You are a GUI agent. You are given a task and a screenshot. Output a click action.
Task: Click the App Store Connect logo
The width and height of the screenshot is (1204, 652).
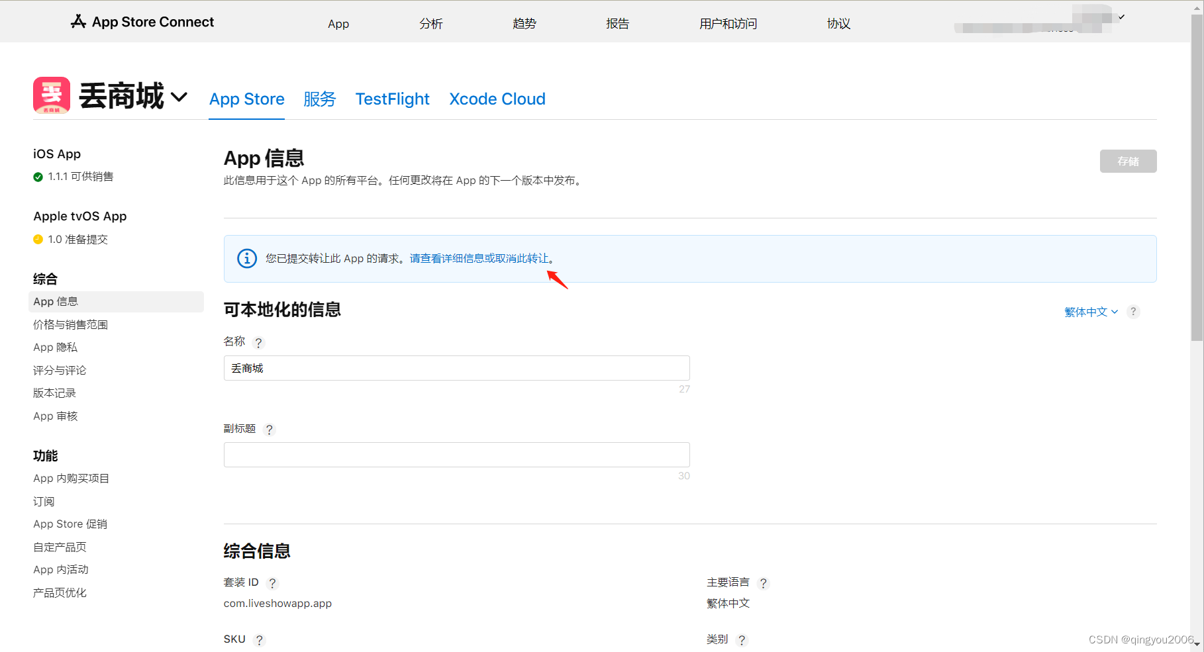pyautogui.click(x=142, y=22)
